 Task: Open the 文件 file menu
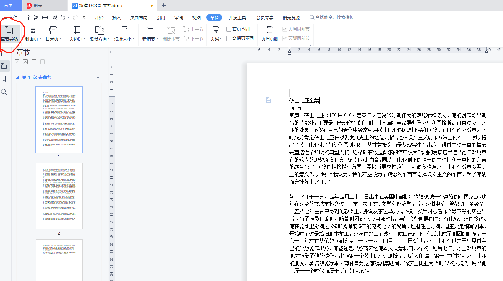pos(10,17)
